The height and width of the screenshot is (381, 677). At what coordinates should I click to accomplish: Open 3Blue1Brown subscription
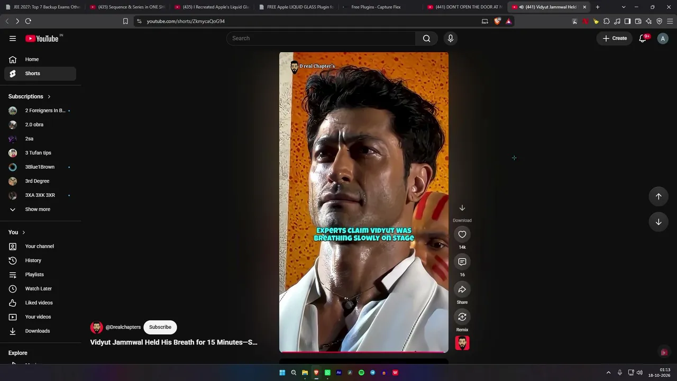click(x=40, y=167)
